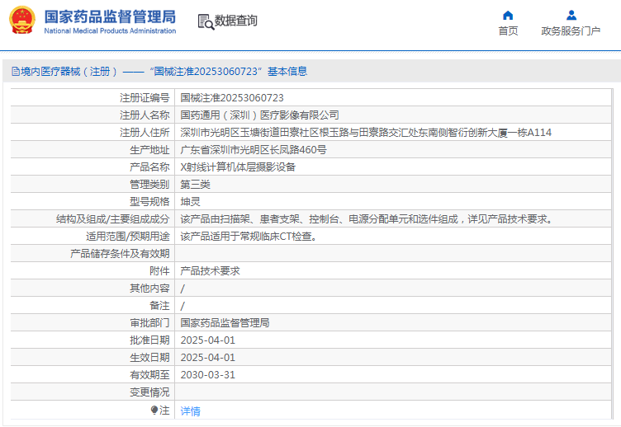Click the 注册证编号 row label
The height and width of the screenshot is (427, 621).
pos(145,97)
